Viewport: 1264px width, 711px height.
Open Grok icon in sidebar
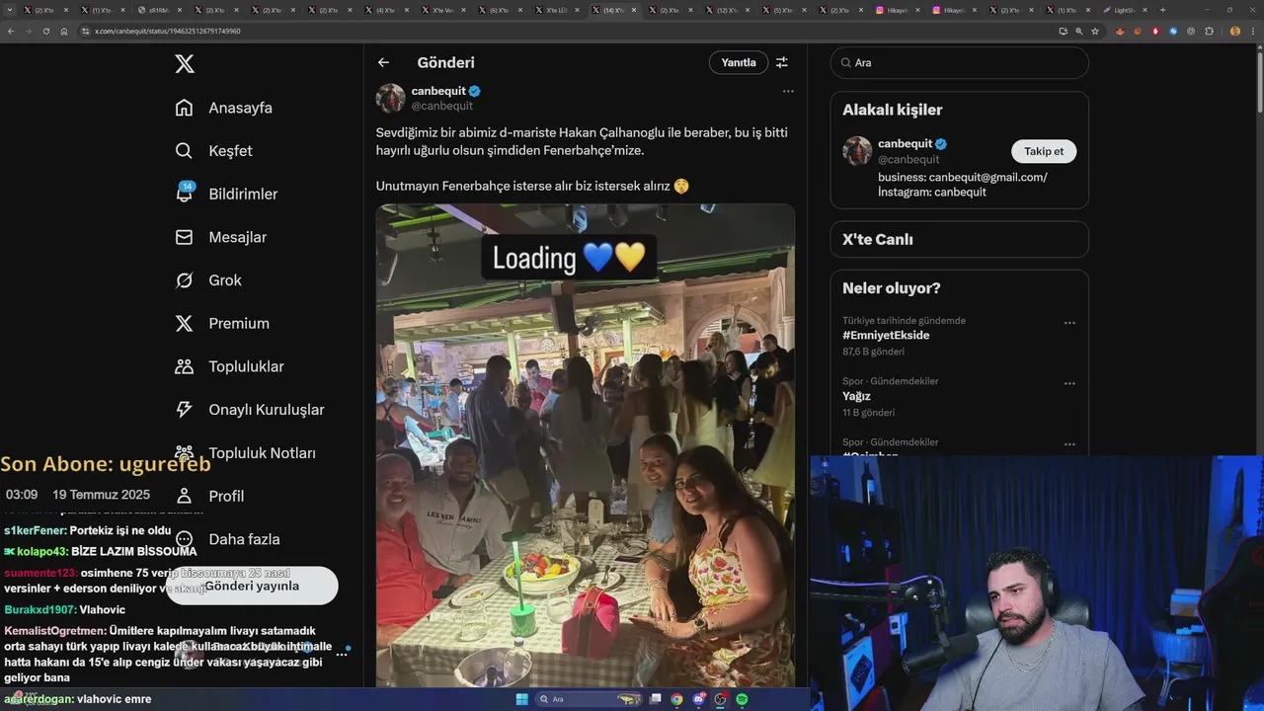coord(184,280)
